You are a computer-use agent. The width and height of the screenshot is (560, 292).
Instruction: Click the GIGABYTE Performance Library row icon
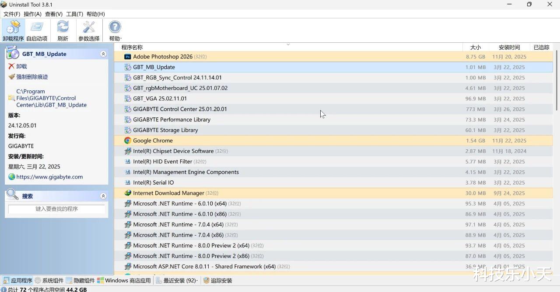coord(128,120)
